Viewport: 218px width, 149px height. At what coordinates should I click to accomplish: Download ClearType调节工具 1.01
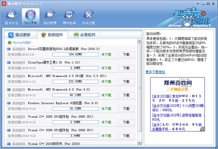pos(126,68)
